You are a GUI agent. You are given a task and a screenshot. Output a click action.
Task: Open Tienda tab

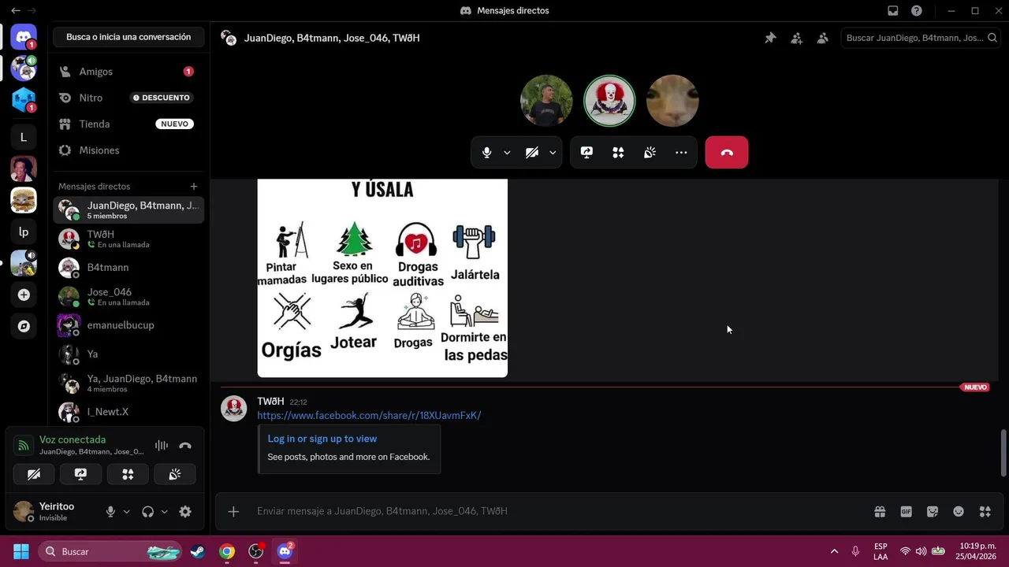pos(128,124)
